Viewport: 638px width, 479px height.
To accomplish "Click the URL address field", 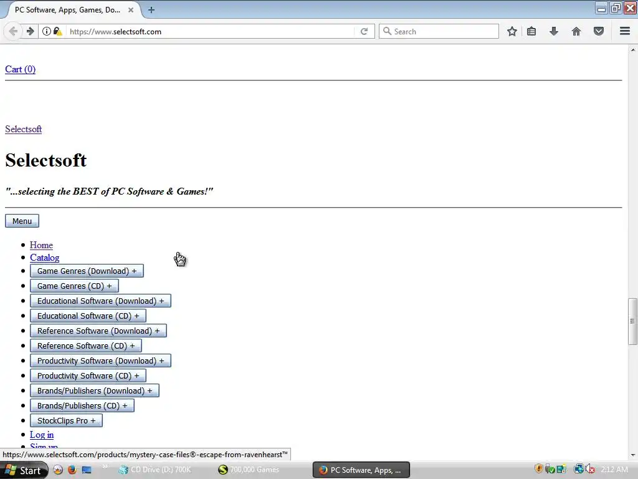I will [209, 31].
